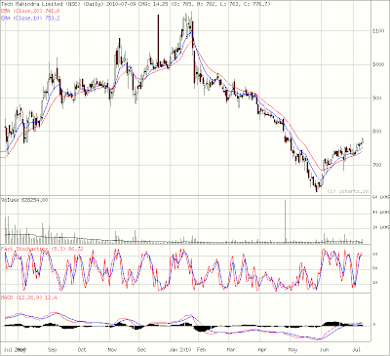The image size is (390, 356).
Task: Click the 1000 price axis label
Action: 377,64
